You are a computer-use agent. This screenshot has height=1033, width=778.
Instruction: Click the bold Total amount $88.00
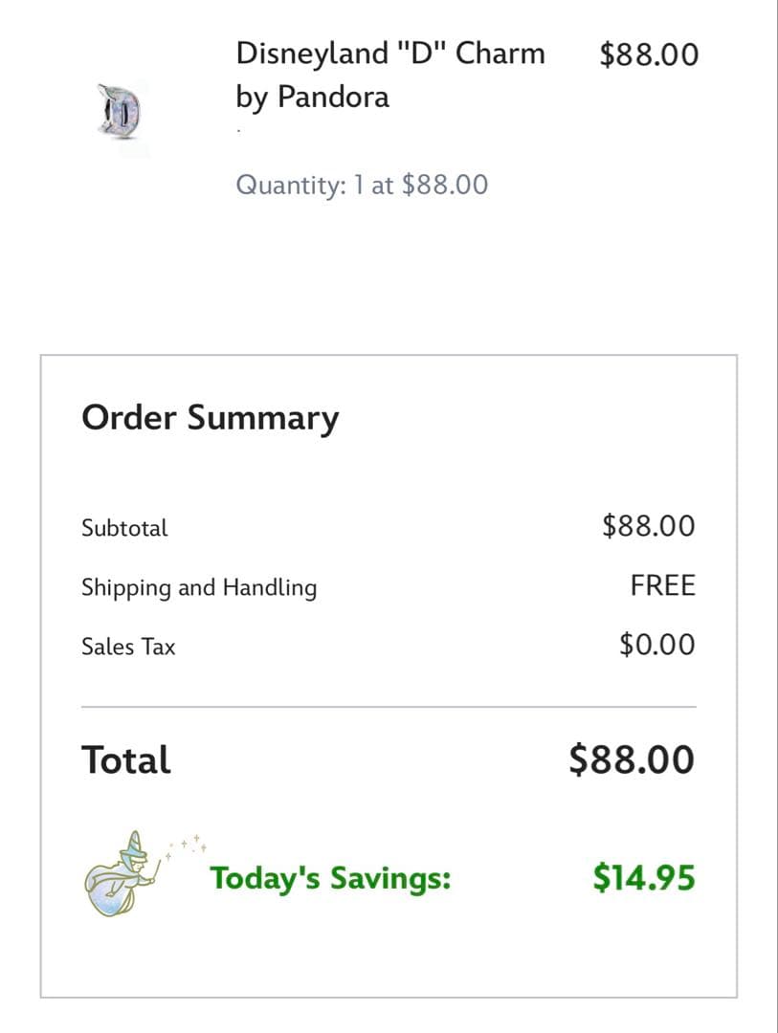632,759
